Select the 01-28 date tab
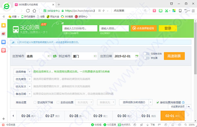 coord(77,116)
